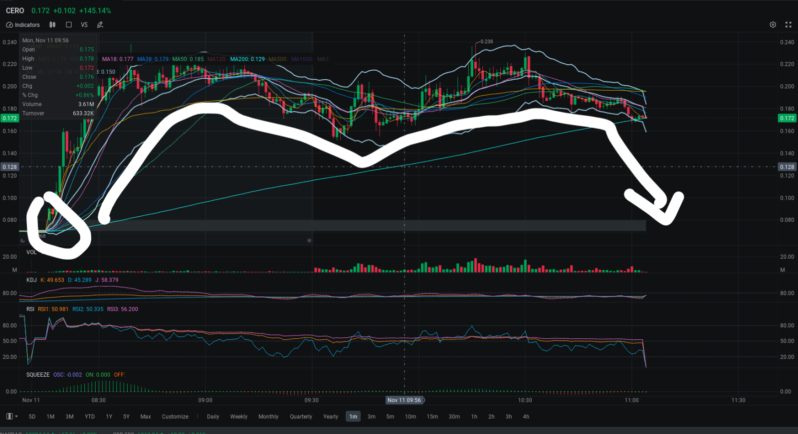The image size is (798, 434).
Task: Click the VOL indicator label
Action: pos(31,252)
